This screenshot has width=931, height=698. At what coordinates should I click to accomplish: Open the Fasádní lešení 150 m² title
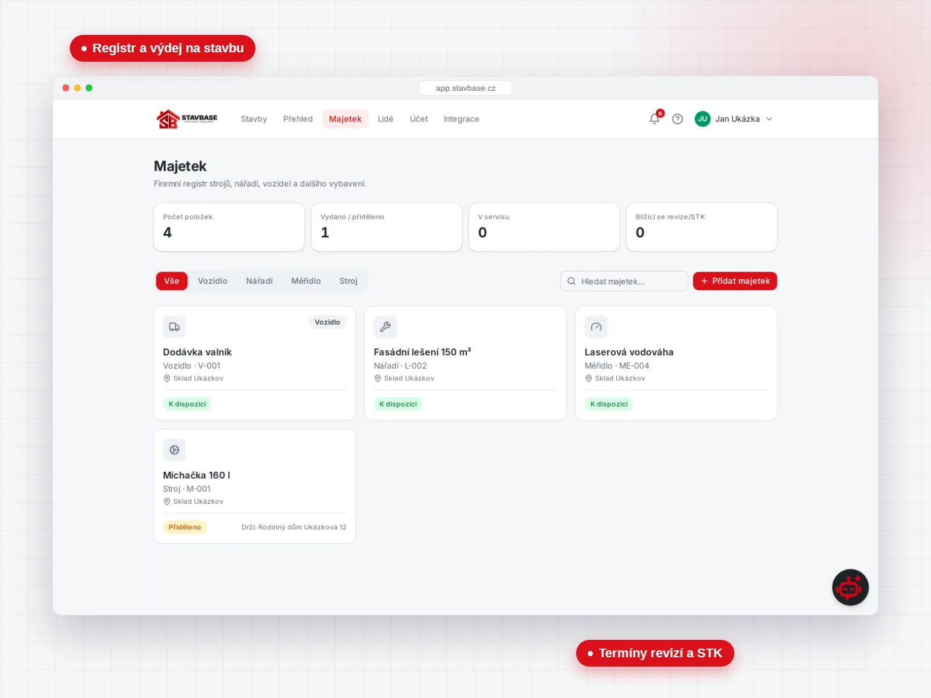pyautogui.click(x=422, y=352)
